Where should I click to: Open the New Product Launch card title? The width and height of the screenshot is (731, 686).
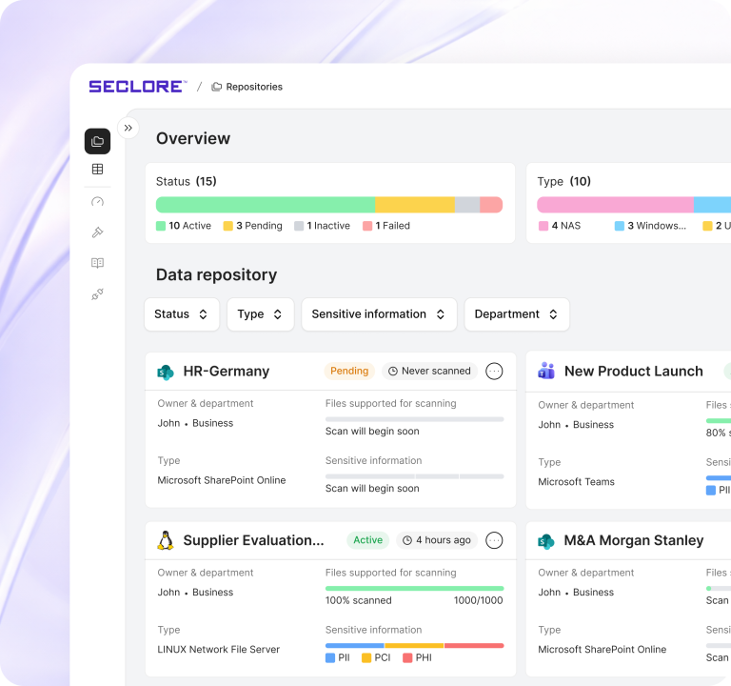(x=633, y=372)
